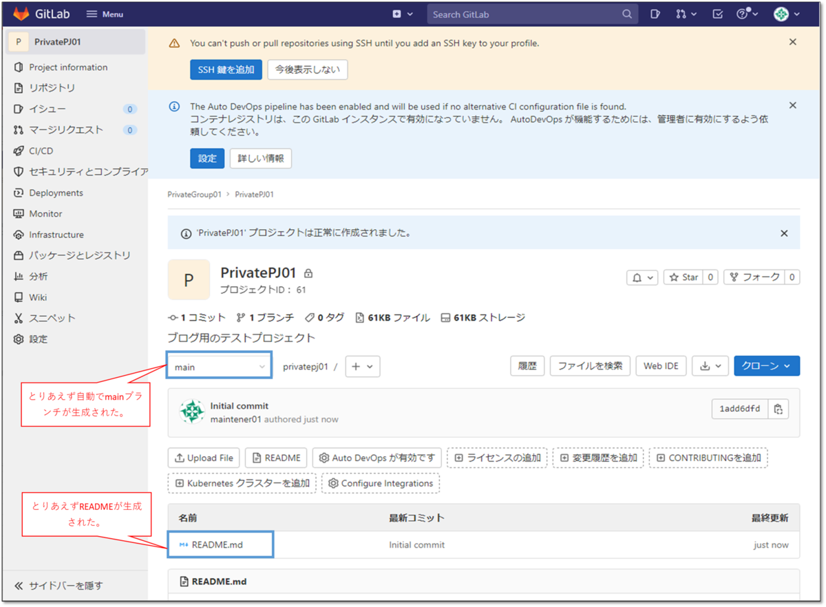Open the main branch selector dropdown
Viewport: 826px width, 607px height.
pyautogui.click(x=220, y=367)
